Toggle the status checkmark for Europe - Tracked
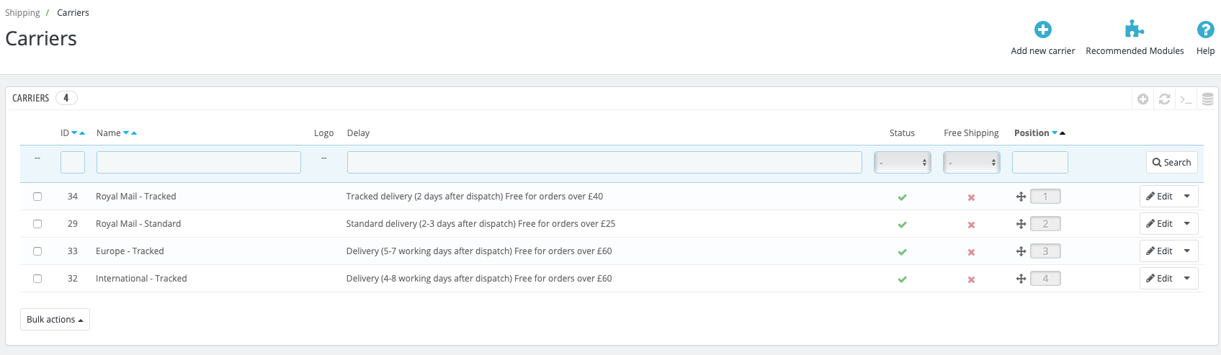This screenshot has width=1221, height=355. 902,252
